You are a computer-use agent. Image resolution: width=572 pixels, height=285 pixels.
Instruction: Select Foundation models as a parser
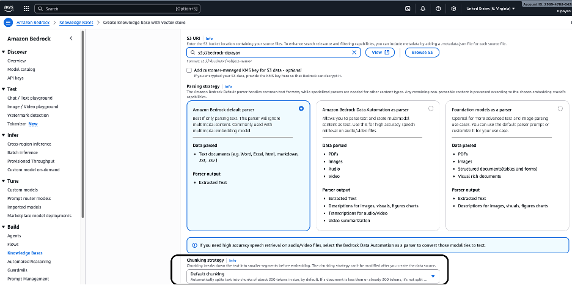(560, 108)
